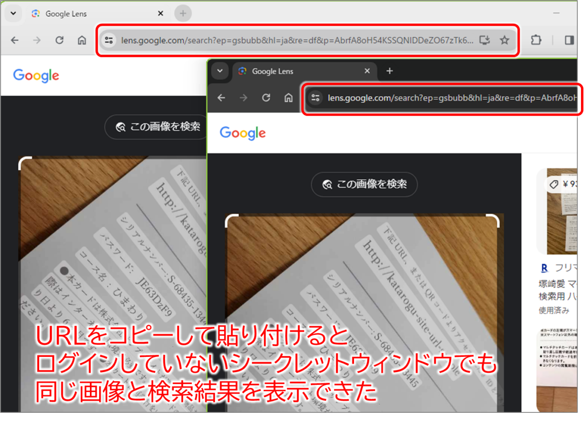587x422 pixels.
Task: Open first product result thumbnail with price tag
Action: tap(557, 211)
